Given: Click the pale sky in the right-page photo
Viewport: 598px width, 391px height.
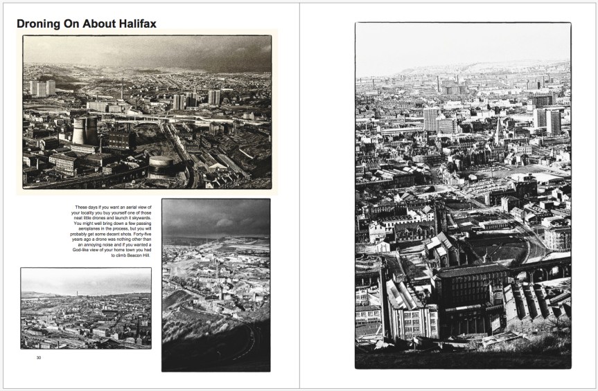Looking at the screenshot, I should pyautogui.click(x=463, y=45).
